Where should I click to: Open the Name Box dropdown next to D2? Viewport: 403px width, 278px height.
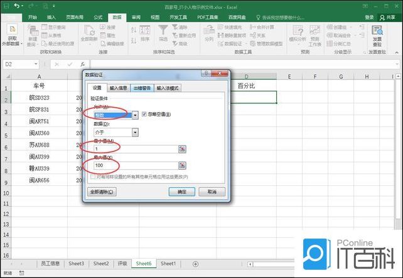pyautogui.click(x=36, y=64)
